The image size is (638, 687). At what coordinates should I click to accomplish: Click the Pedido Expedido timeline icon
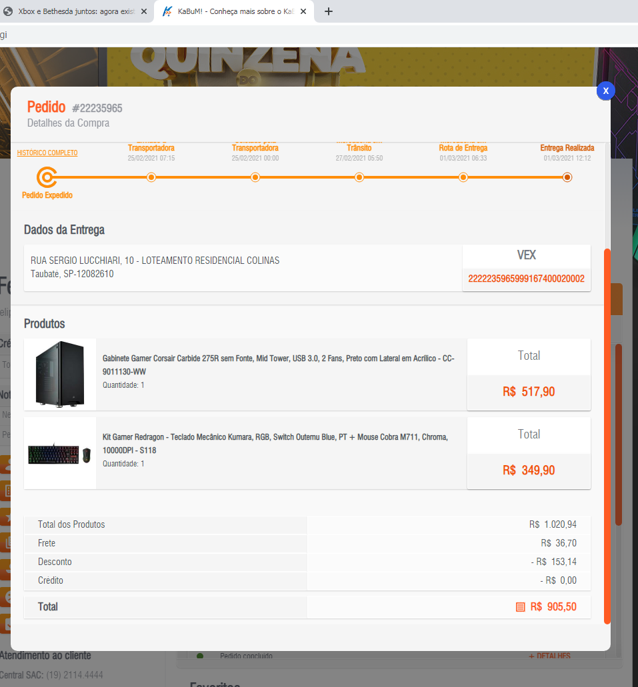tap(47, 177)
